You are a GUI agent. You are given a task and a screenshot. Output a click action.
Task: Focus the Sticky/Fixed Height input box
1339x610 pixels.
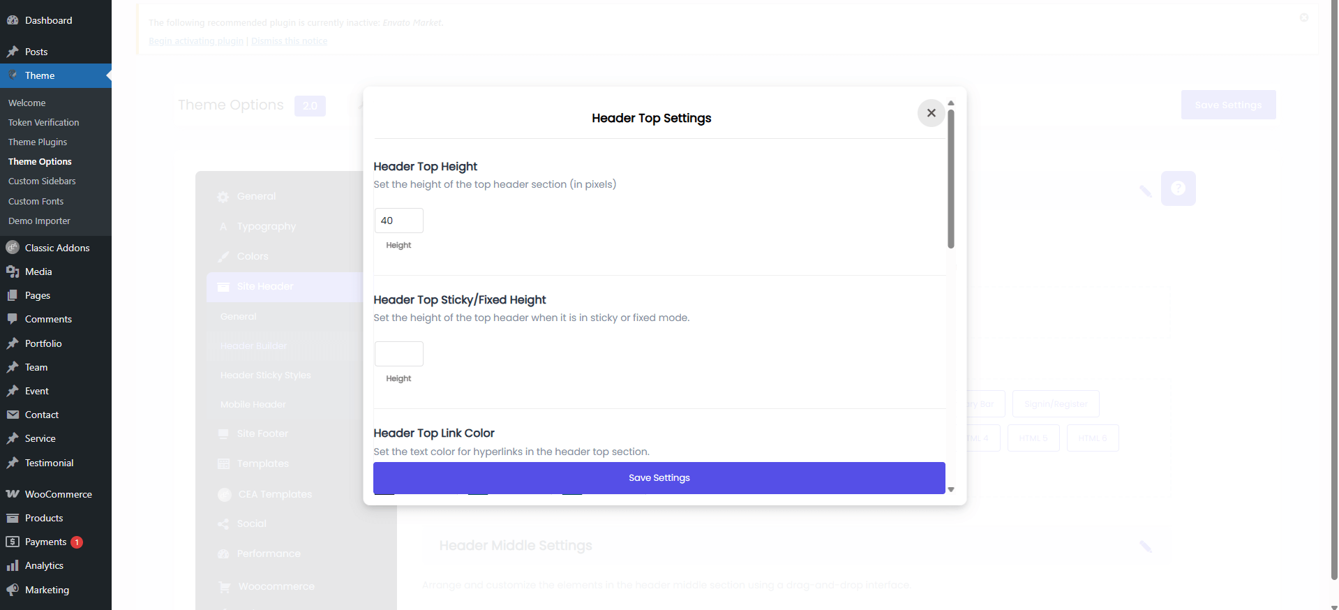pos(398,354)
